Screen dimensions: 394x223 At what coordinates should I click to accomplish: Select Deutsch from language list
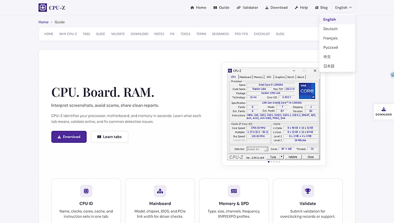tap(337, 29)
